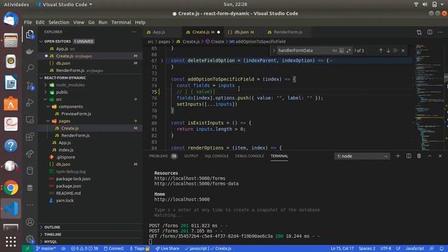Open package.json in the explorer tree
Screen dimensions: 448x252
coord(69,186)
